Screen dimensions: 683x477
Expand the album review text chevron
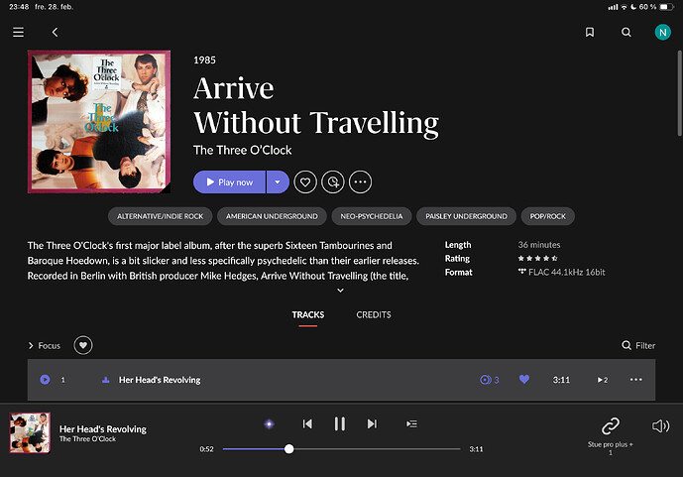(x=341, y=291)
